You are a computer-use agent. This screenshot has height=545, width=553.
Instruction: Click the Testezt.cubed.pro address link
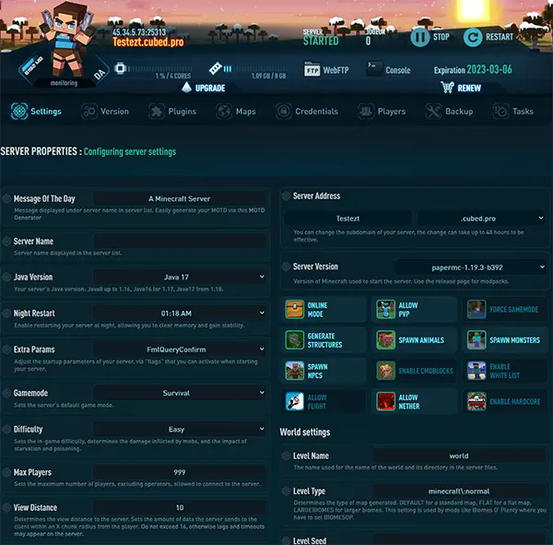[x=148, y=43]
